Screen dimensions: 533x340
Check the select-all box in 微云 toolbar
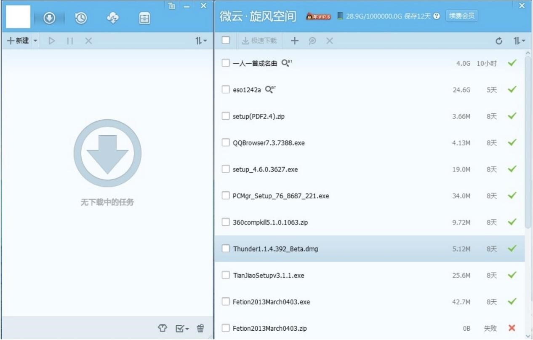(226, 40)
